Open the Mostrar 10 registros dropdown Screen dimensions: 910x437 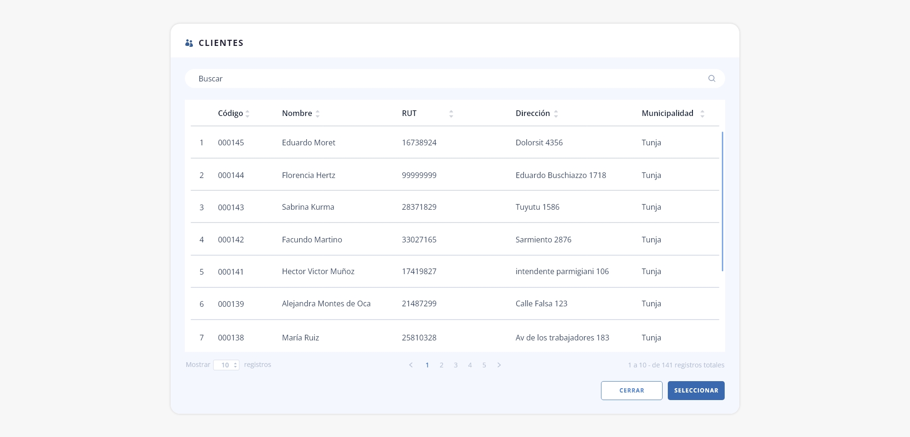226,365
